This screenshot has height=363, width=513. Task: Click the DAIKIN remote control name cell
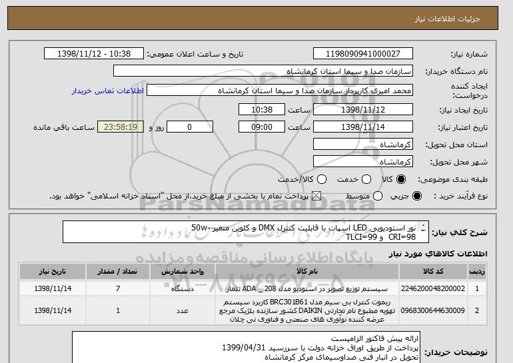307,310
